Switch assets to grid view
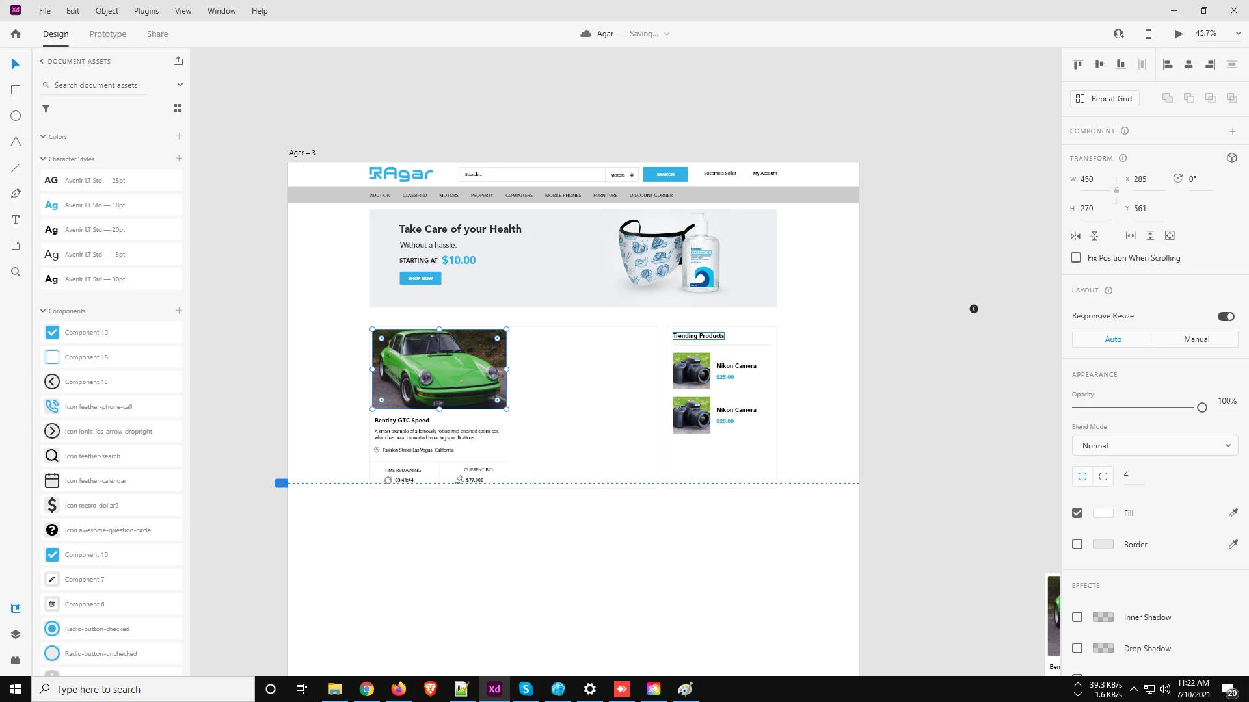 178,108
